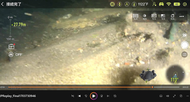Toggle the depth lock icon

tap(119, 4)
